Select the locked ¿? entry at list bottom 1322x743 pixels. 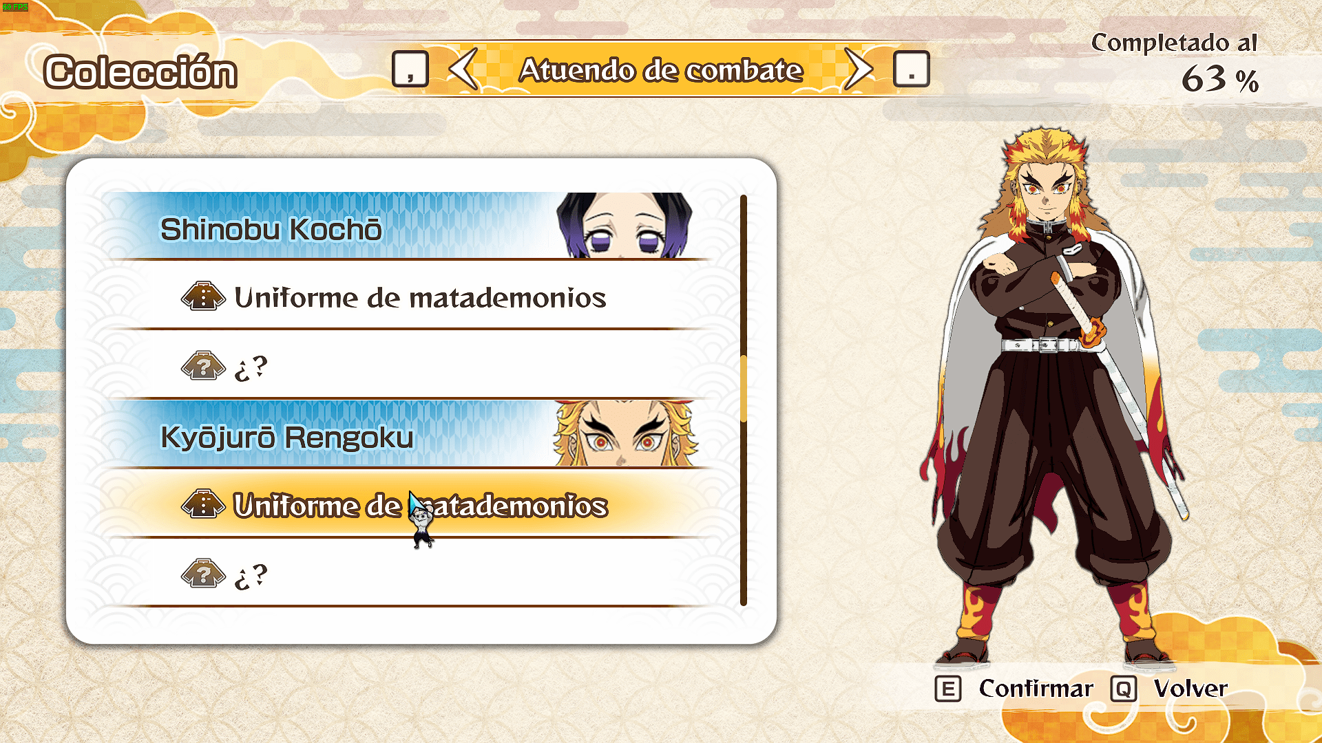pyautogui.click(x=410, y=573)
